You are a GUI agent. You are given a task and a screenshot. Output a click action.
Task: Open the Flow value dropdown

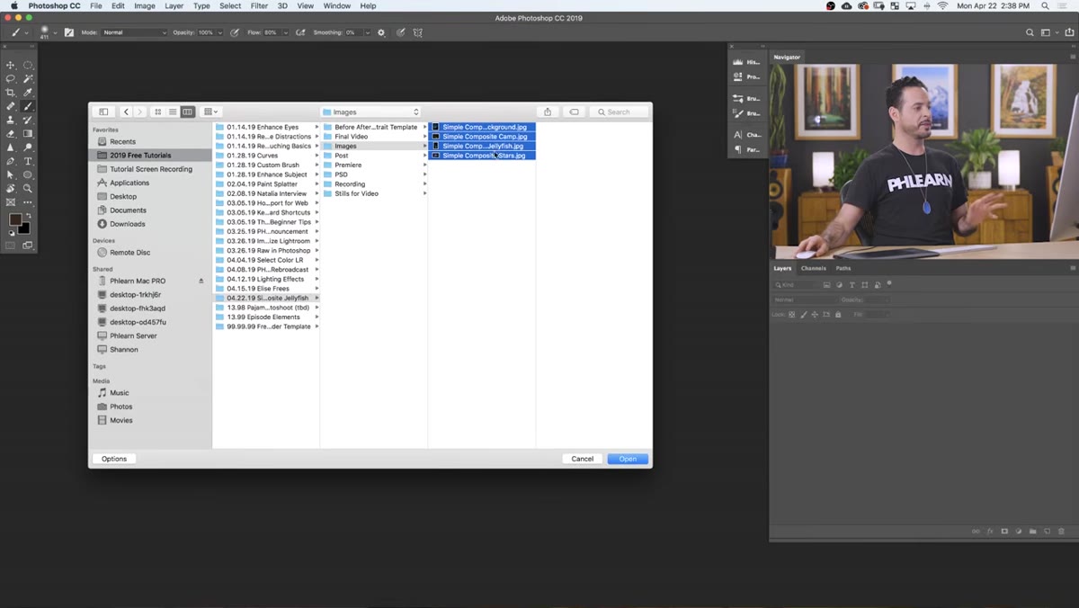pyautogui.click(x=285, y=32)
